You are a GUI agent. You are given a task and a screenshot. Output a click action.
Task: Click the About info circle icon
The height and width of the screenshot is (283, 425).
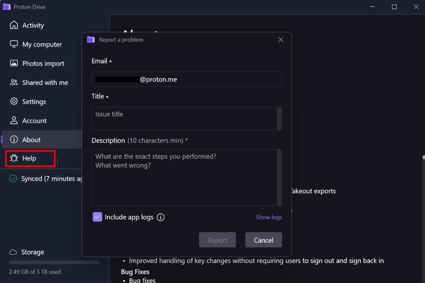point(14,140)
